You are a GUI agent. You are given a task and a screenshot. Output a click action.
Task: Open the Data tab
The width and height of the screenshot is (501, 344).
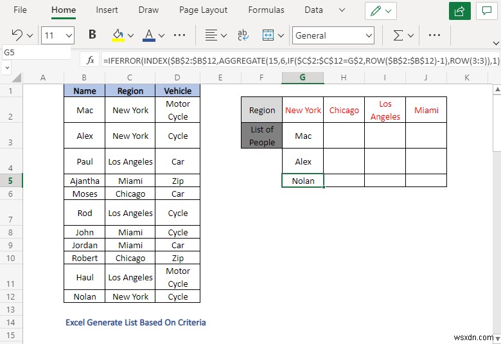click(313, 10)
